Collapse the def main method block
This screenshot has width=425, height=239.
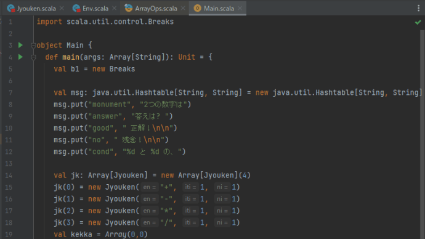pyautogui.click(x=33, y=57)
